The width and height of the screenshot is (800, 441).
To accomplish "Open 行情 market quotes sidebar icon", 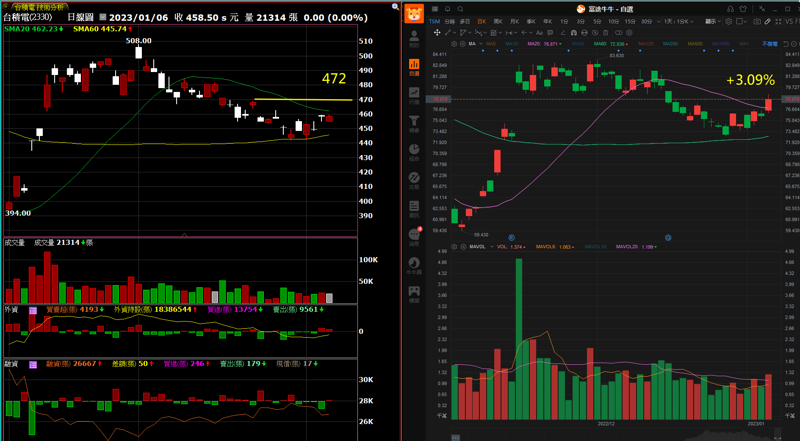I will pyautogui.click(x=414, y=96).
